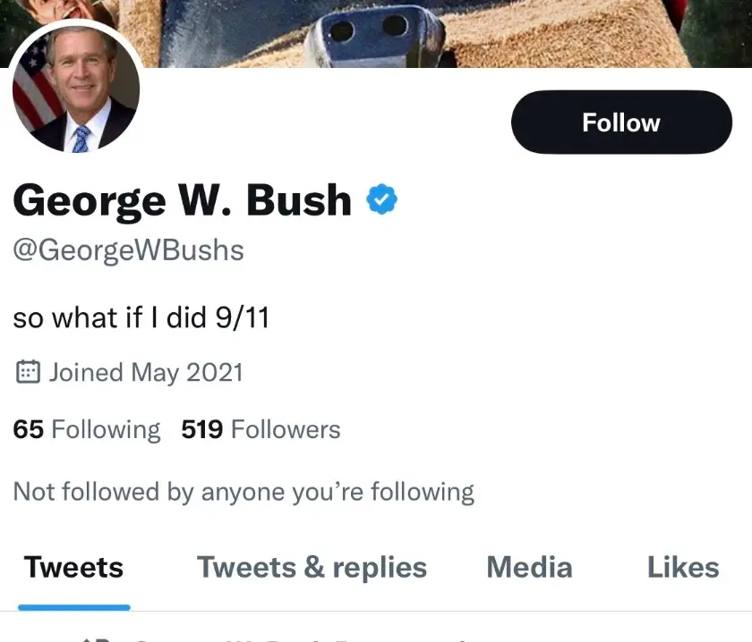Switch to the Tweets tab
This screenshot has width=752, height=642.
73,567
